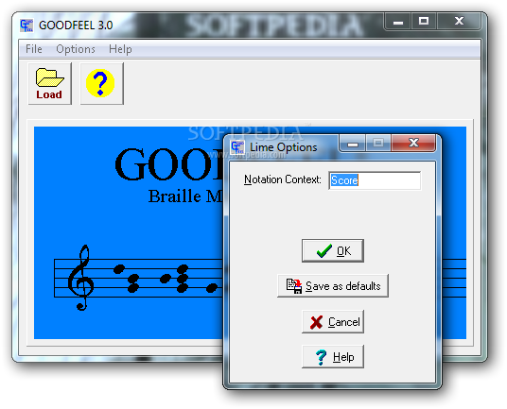This screenshot has width=507, height=409.
Task: Maximize the GOODFEEL 3.0 window
Action: [x=424, y=22]
